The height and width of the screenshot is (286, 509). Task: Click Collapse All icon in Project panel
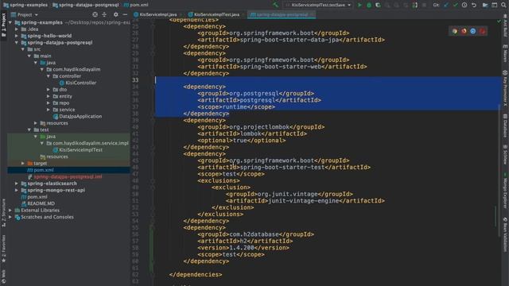click(104, 14)
